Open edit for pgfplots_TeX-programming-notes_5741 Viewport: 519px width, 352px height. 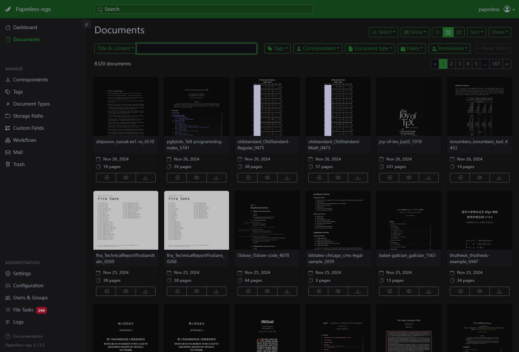(x=177, y=177)
